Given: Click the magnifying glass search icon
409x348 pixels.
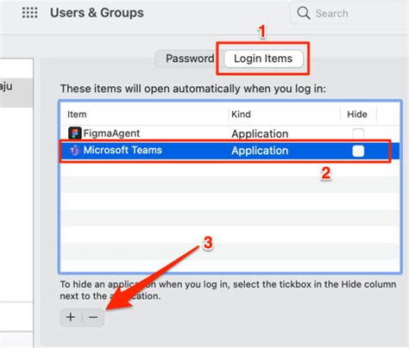Looking at the screenshot, I should point(304,13).
